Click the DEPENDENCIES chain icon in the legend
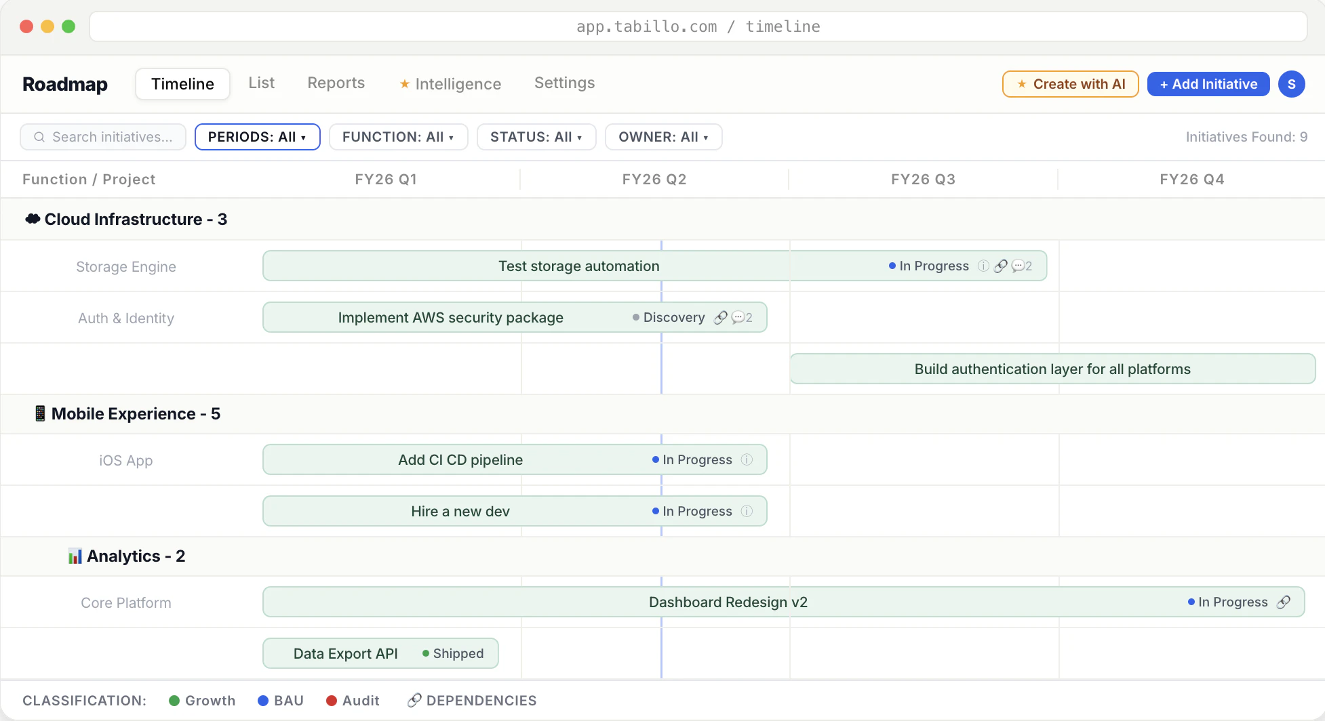1325x721 pixels. [414, 700]
